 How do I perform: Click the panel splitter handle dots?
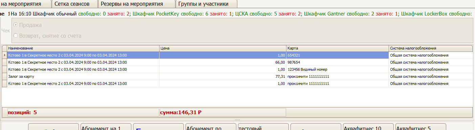point(237,120)
